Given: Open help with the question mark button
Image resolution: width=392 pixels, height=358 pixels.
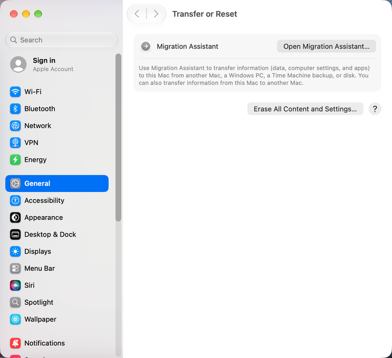Looking at the screenshot, I should point(375,109).
